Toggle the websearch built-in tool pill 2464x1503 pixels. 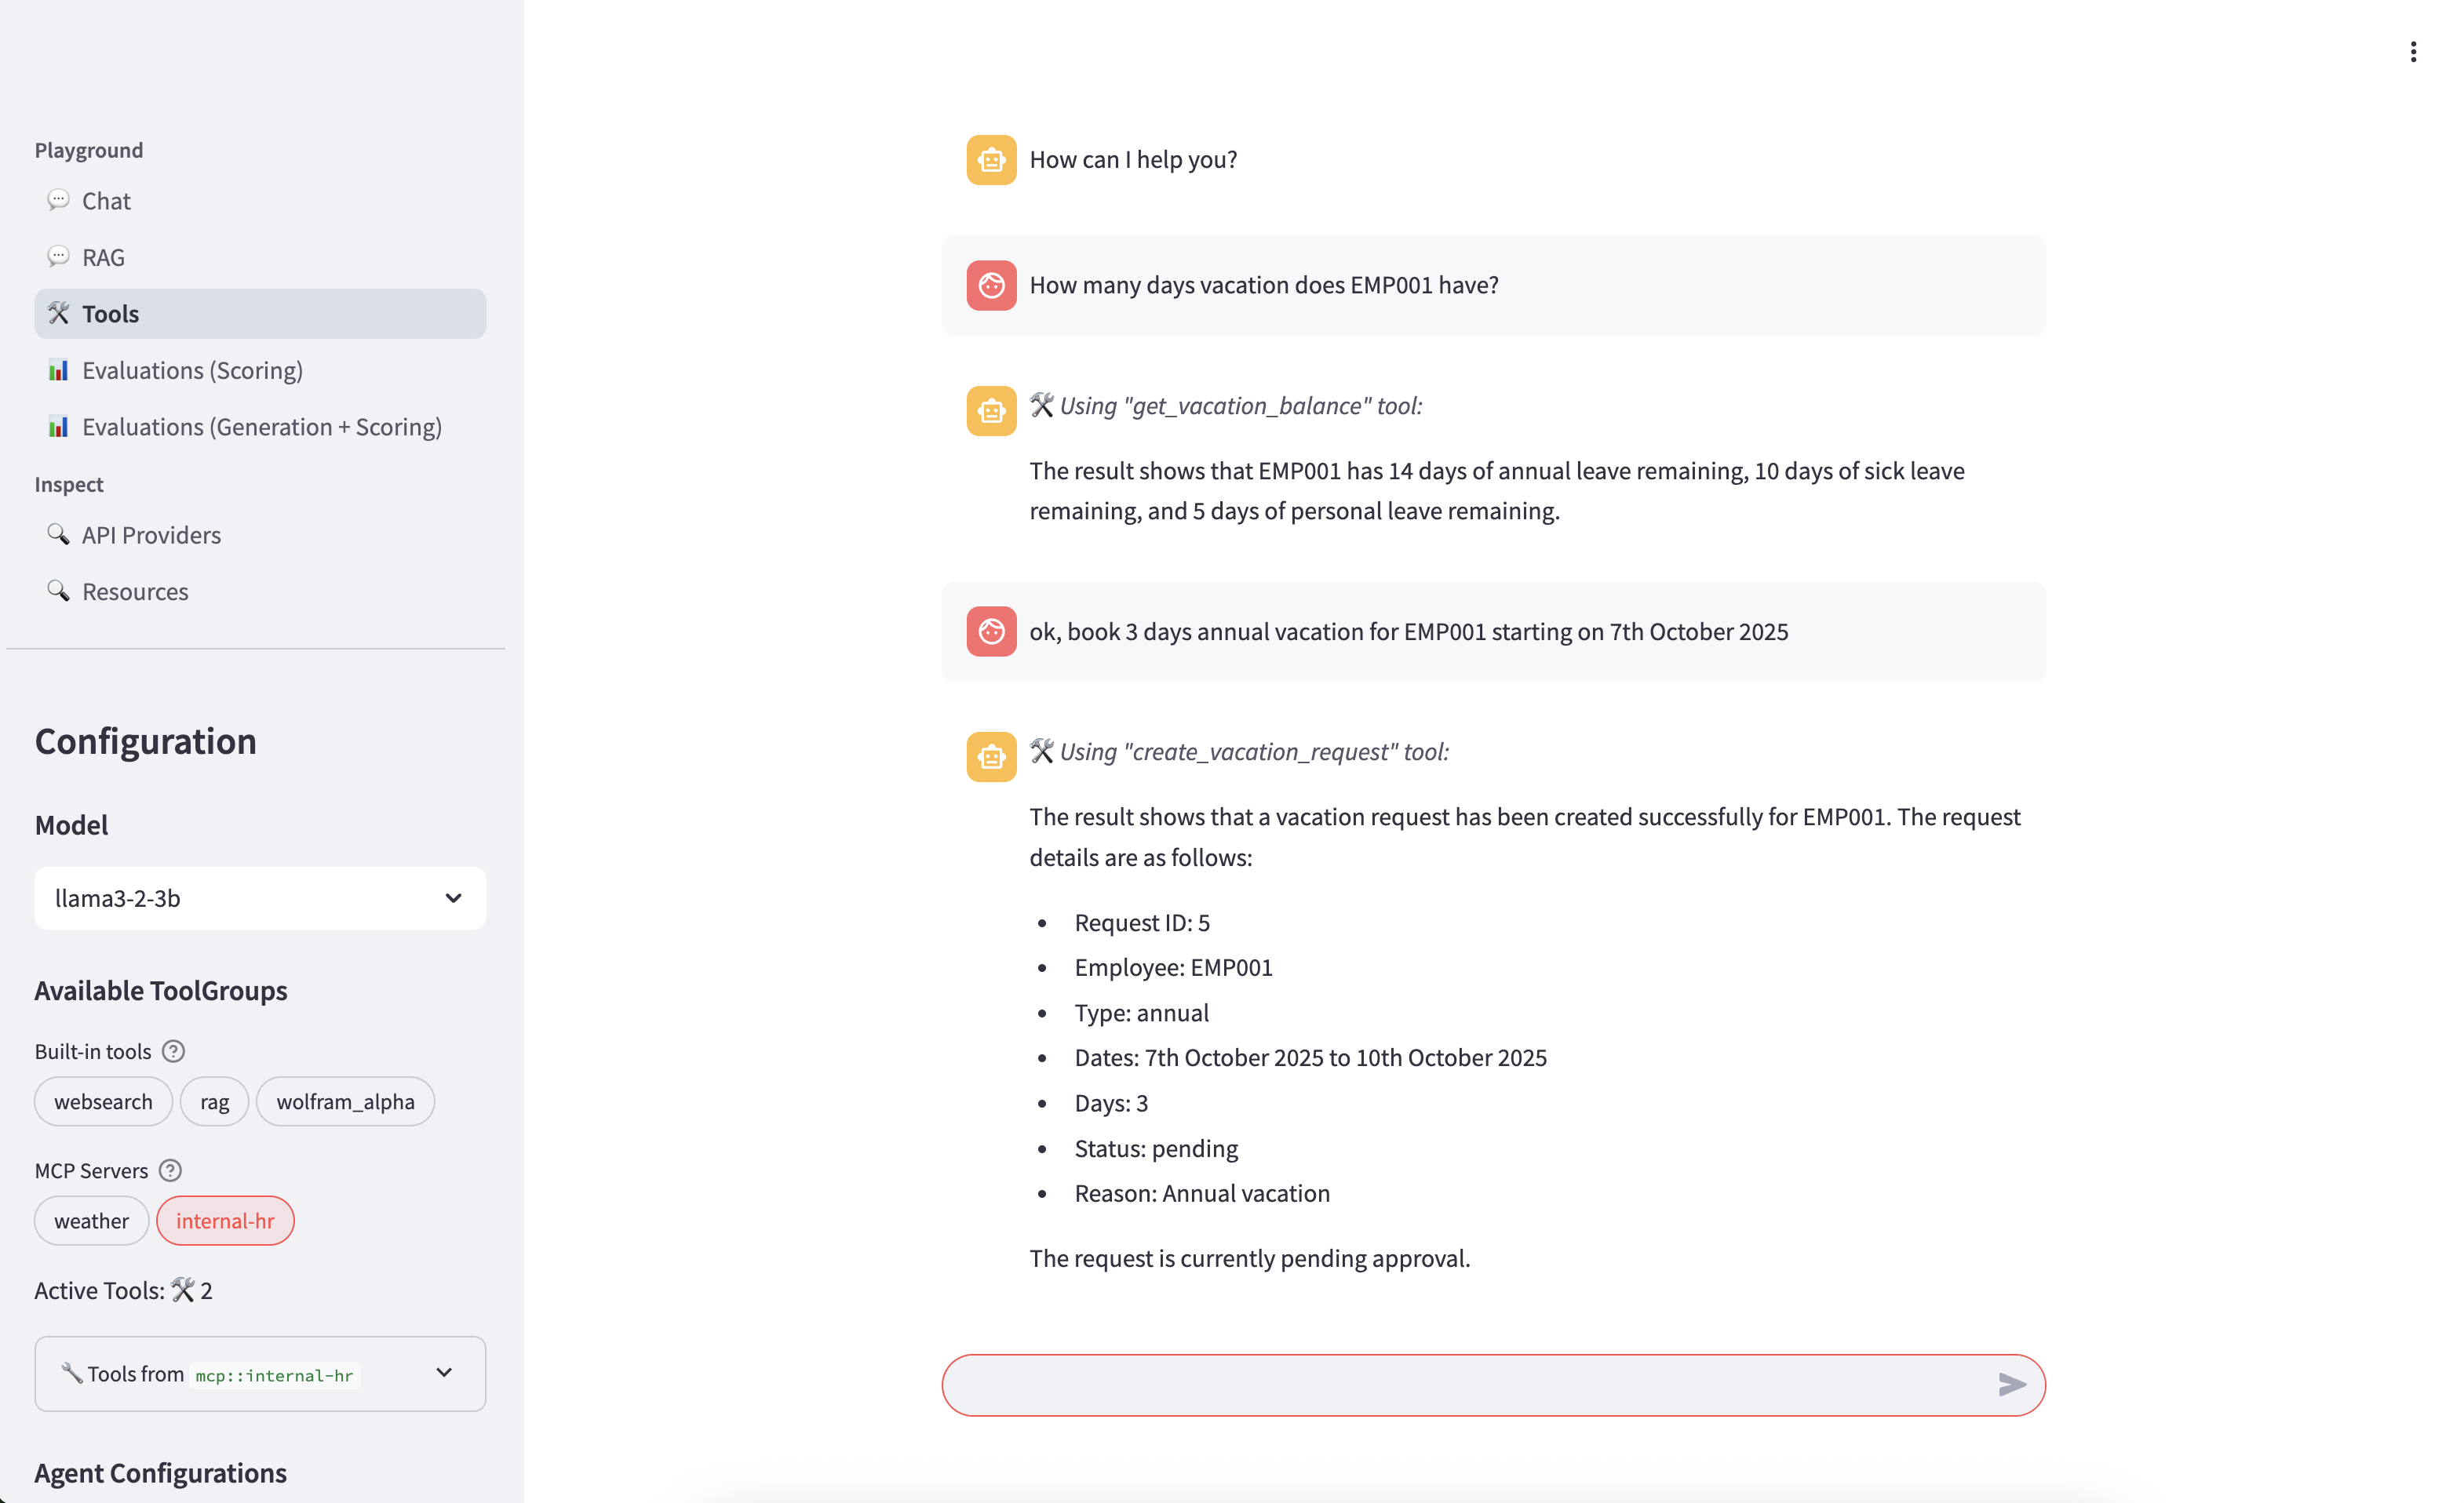pos(103,1101)
